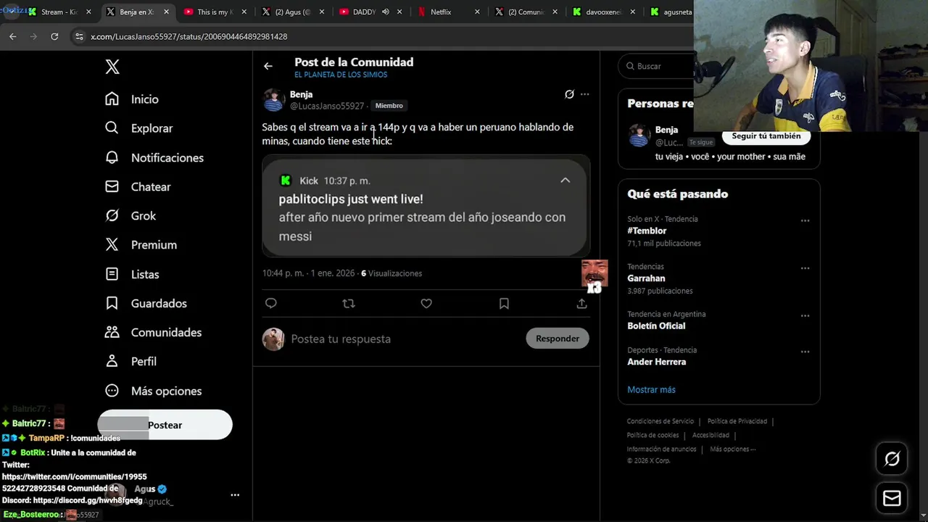Mute the DADDY tab audio icon

tap(386, 12)
